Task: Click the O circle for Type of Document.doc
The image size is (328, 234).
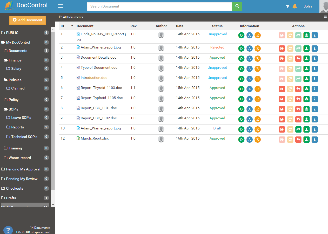Action: [x=241, y=69]
